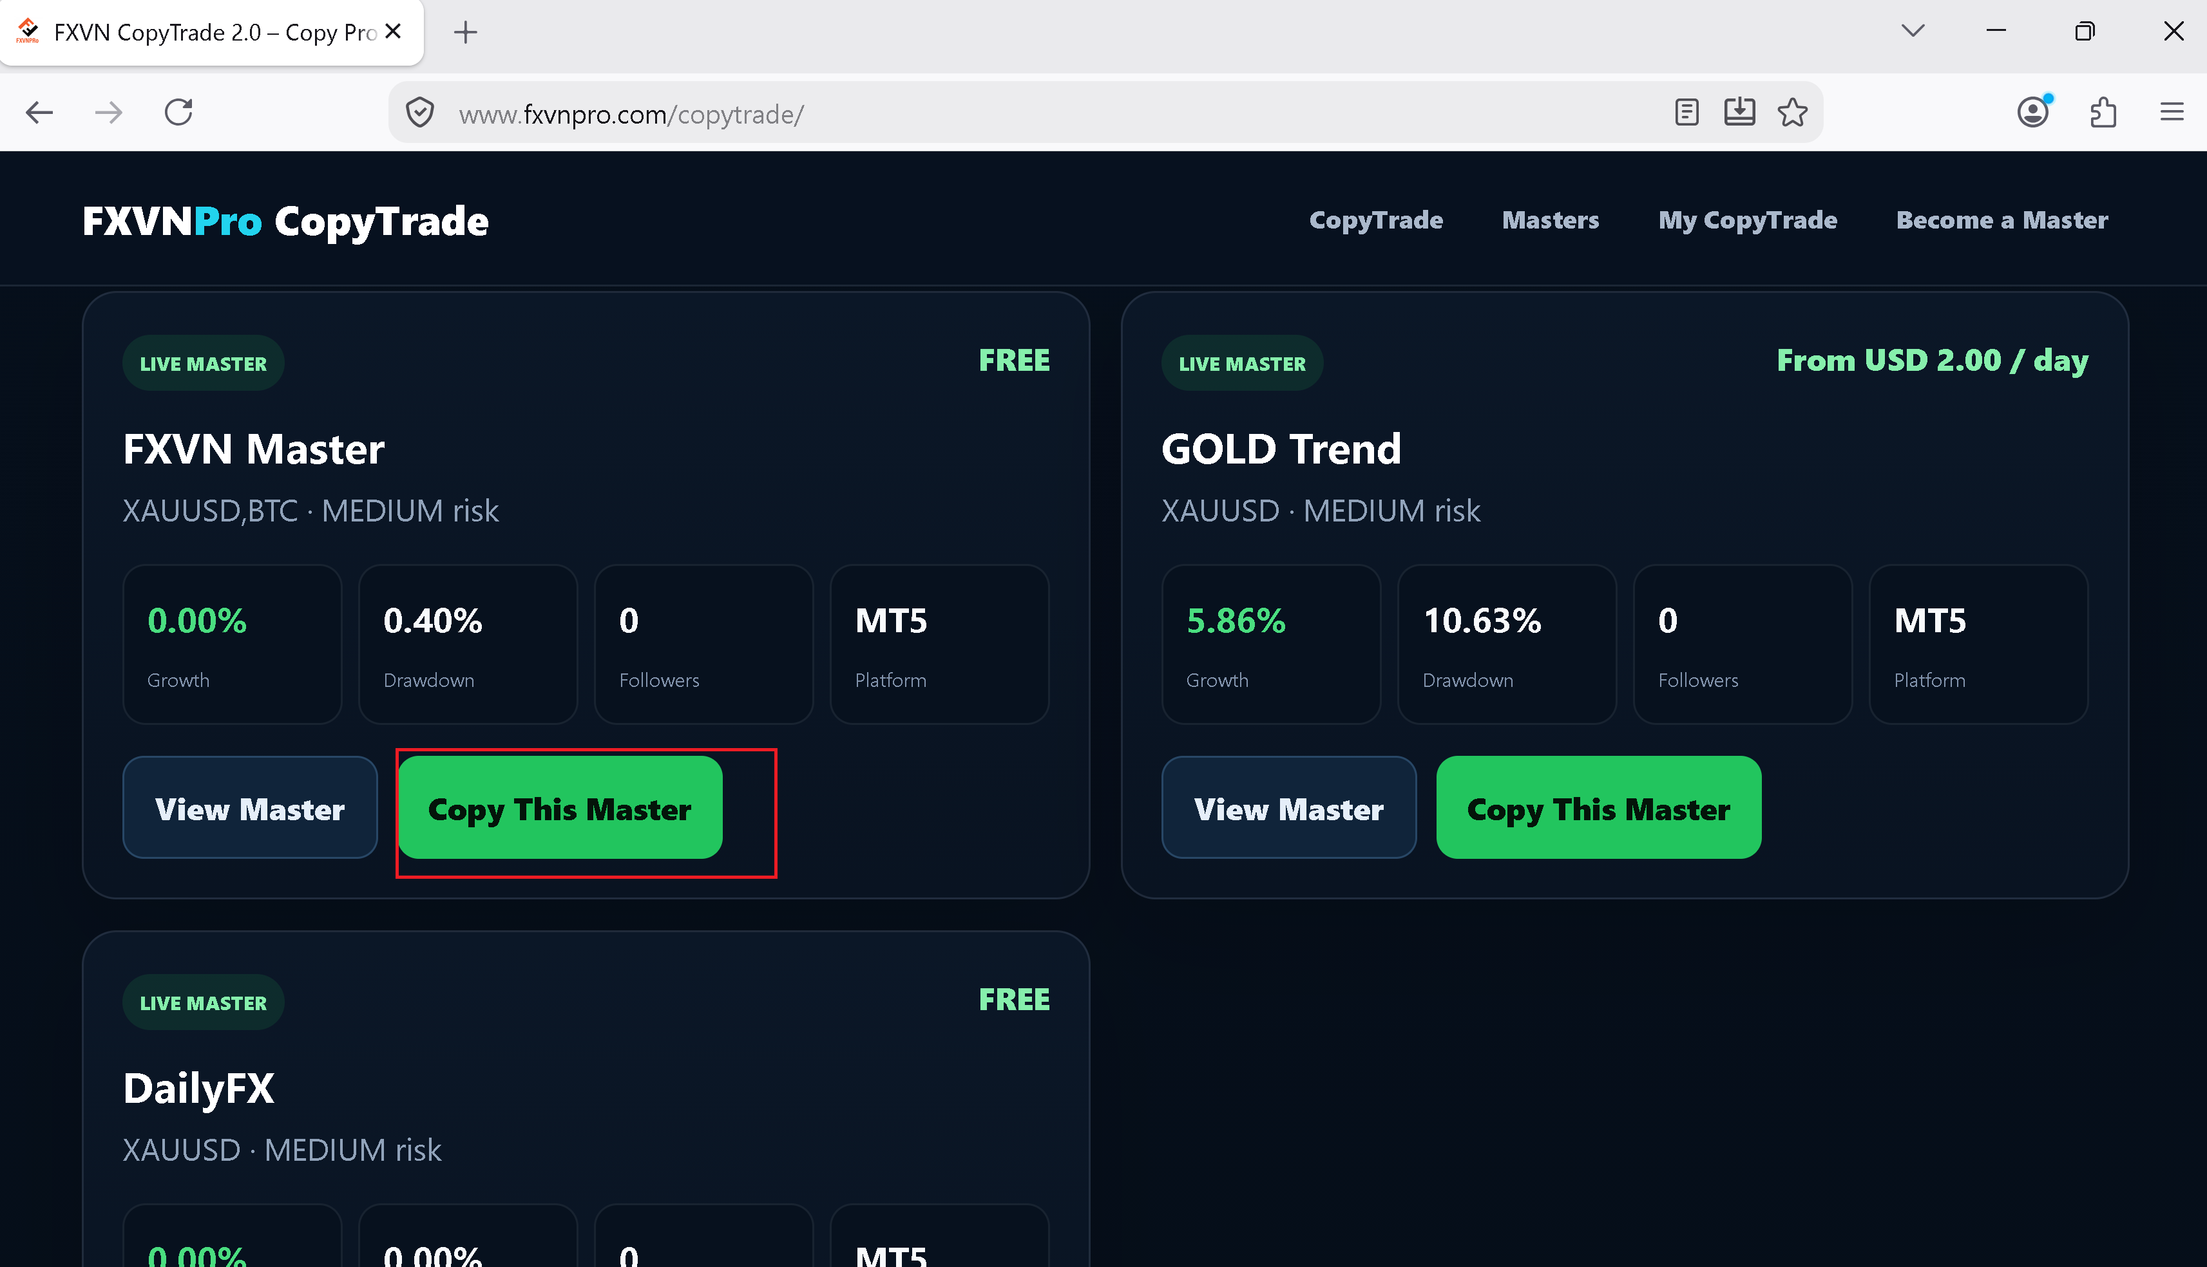The width and height of the screenshot is (2207, 1267).
Task: Open the browser hamburger menu
Action: tap(2172, 112)
